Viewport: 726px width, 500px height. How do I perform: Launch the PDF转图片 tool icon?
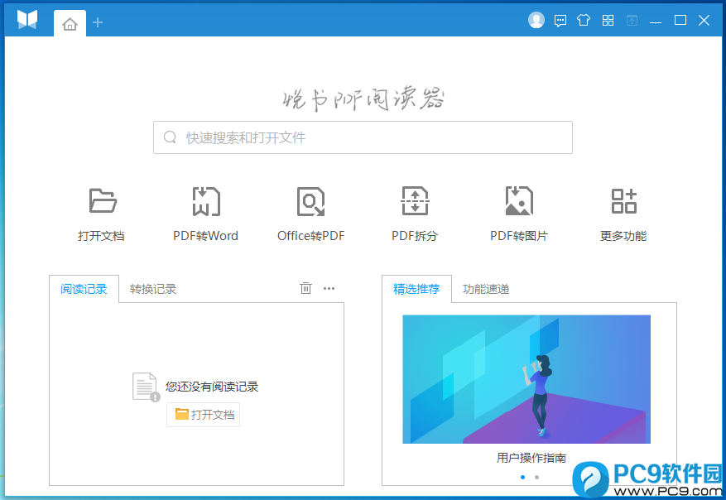click(x=520, y=201)
